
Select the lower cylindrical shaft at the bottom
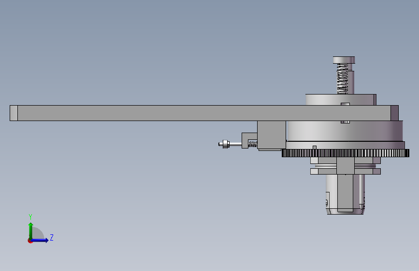(345, 194)
